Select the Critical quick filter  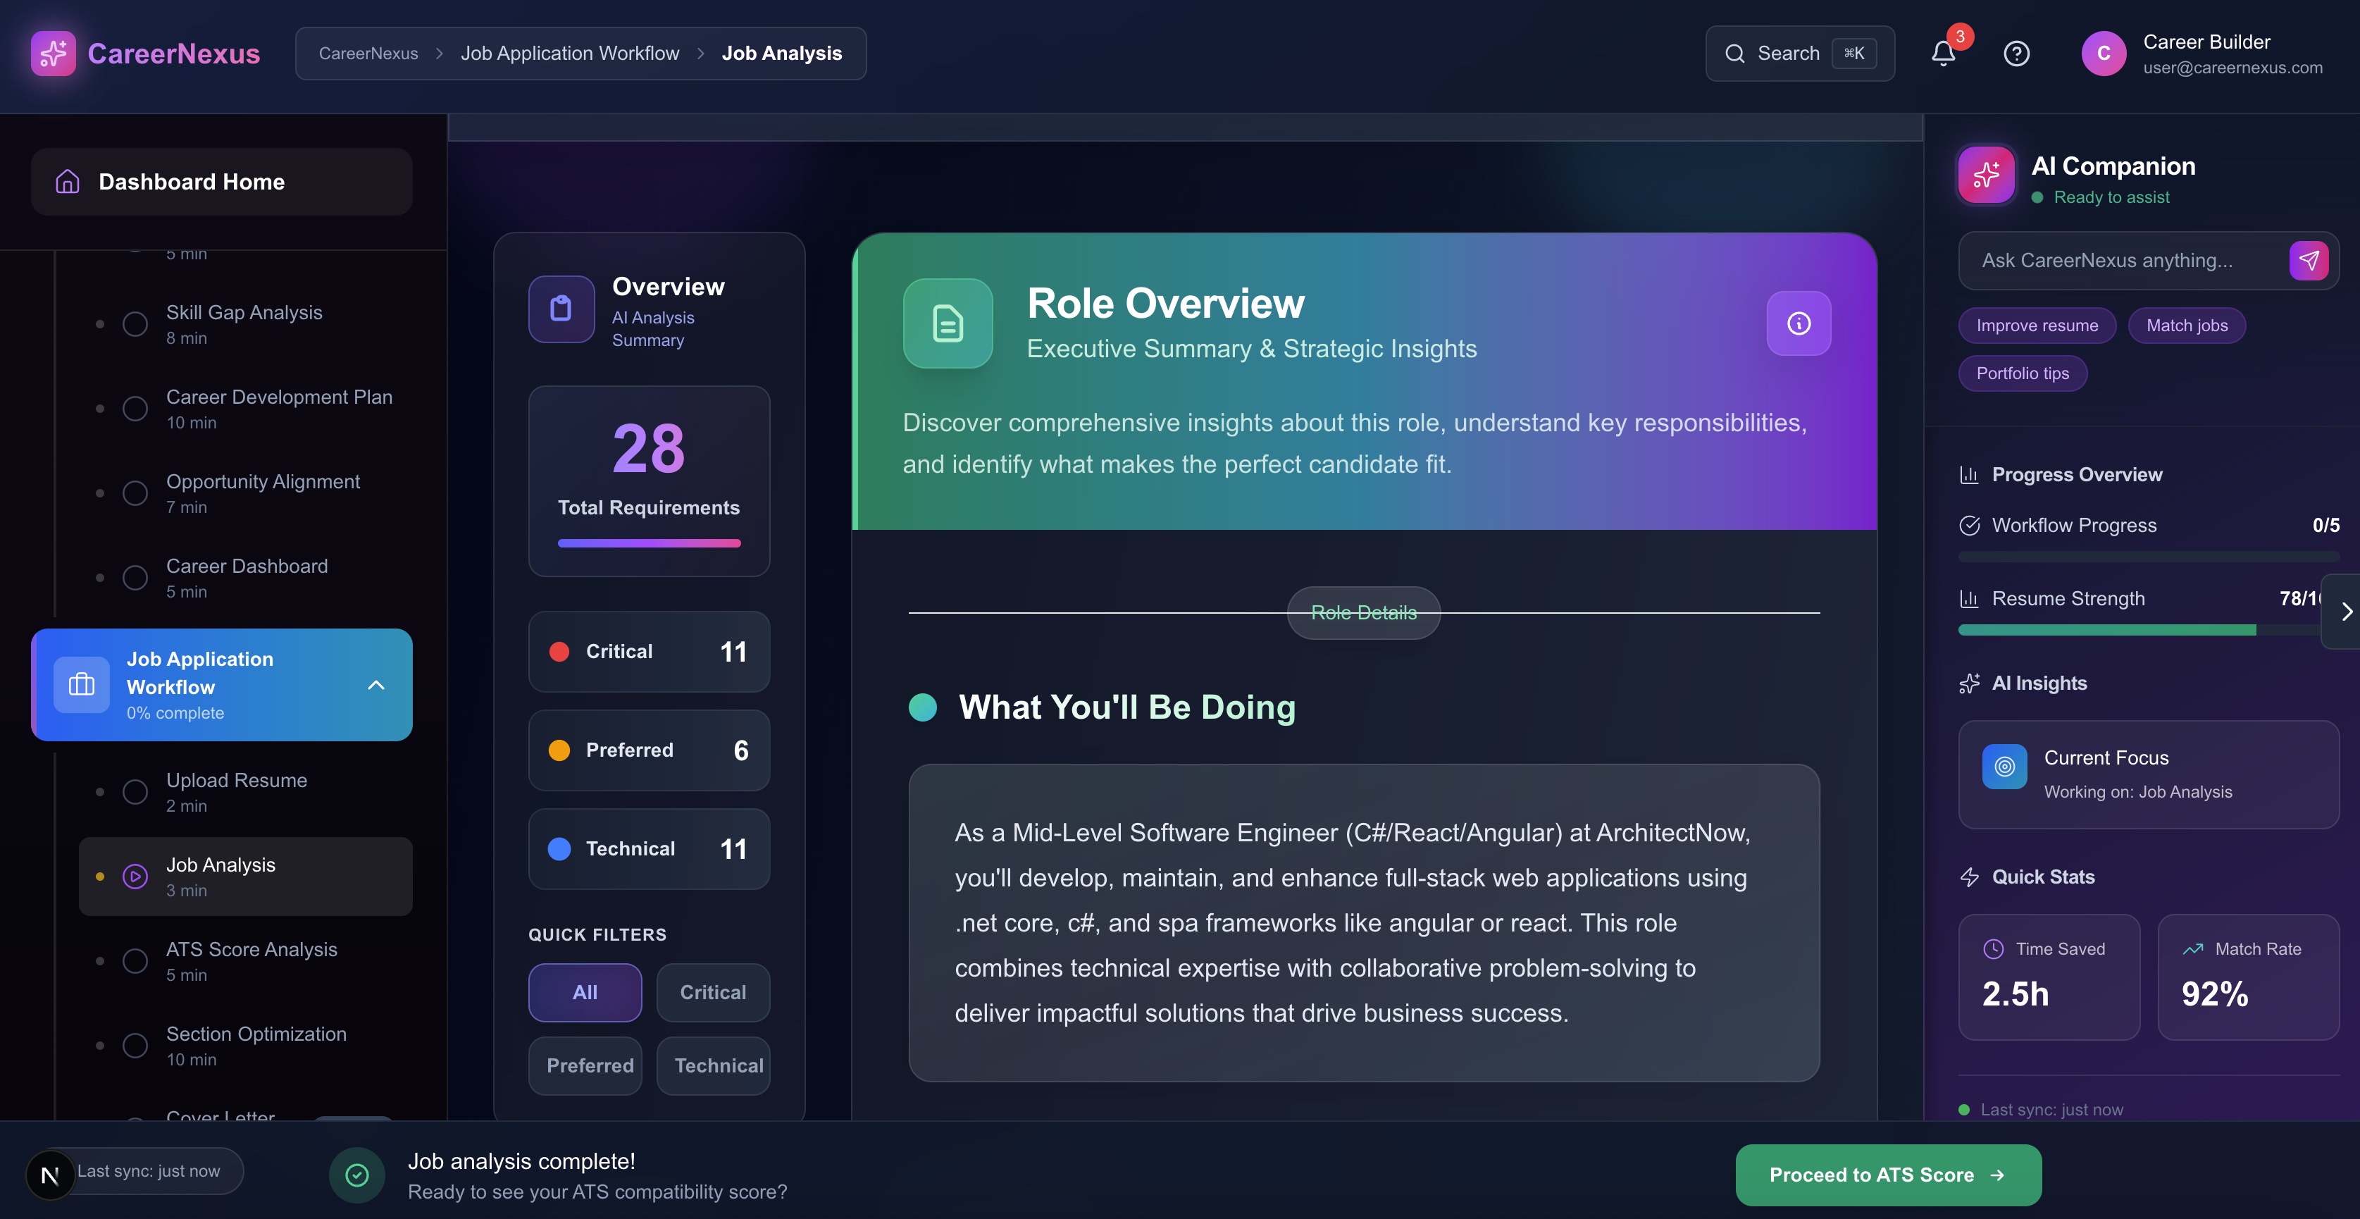point(713,993)
